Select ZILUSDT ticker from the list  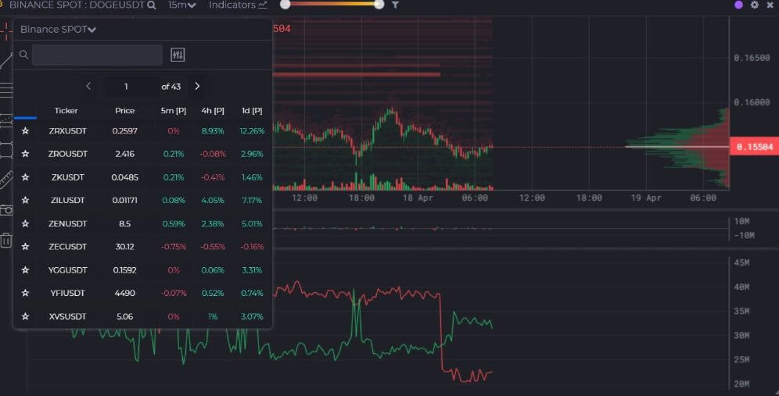(66, 201)
